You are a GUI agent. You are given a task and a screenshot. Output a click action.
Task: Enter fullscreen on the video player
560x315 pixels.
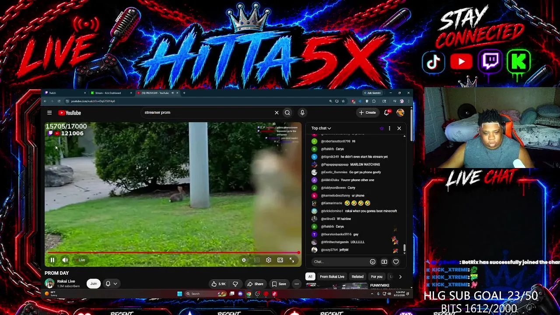pyautogui.click(x=292, y=260)
